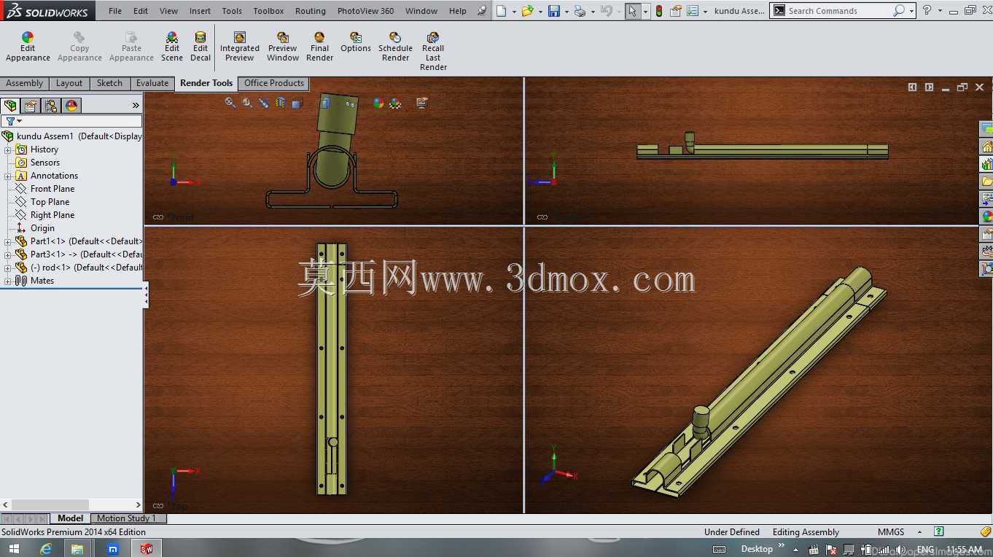Click the Open folder icon
Image resolution: width=993 pixels, height=557 pixels.
[x=527, y=11]
